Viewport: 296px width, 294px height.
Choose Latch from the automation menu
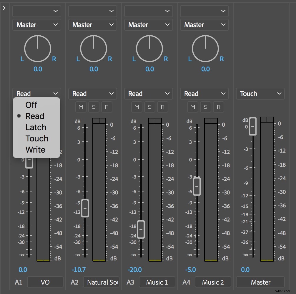coord(36,127)
